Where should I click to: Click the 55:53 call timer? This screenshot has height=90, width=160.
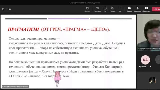pyautogui.click(x=8, y=9)
